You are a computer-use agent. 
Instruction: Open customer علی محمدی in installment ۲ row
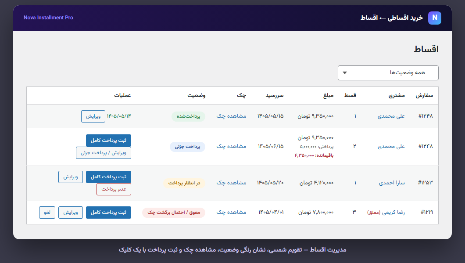coord(391,146)
